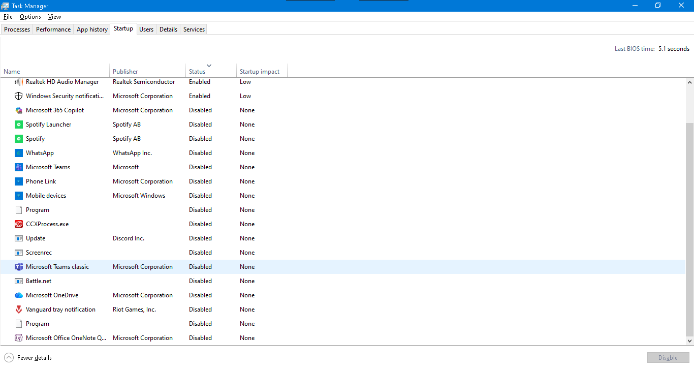Click Low startup impact for Realtek
The width and height of the screenshot is (694, 370).
click(x=245, y=82)
